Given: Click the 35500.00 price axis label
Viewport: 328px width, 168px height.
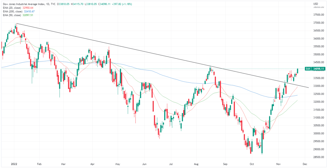Looking at the screenshot, I should (319, 46).
